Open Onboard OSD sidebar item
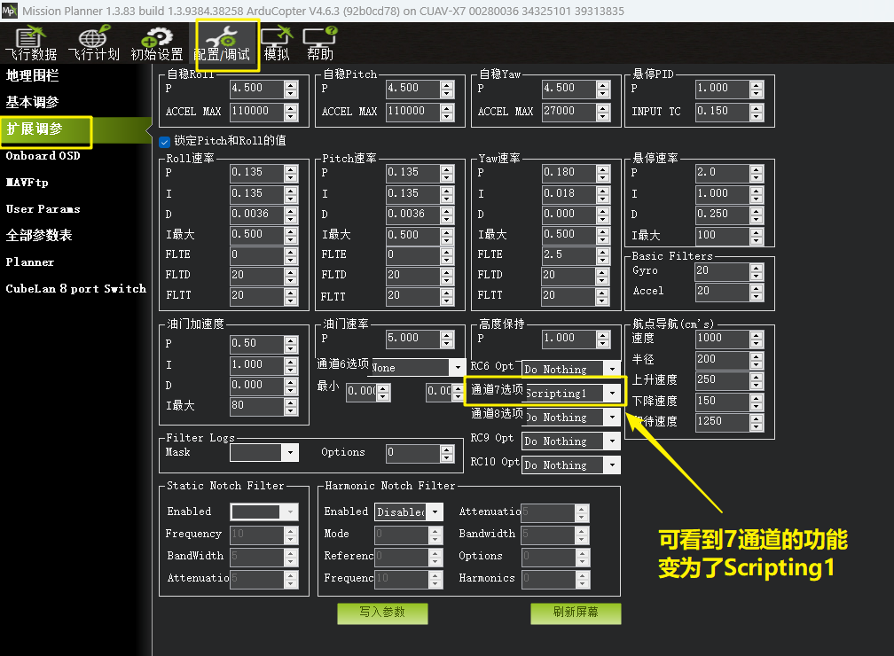This screenshot has width=894, height=656. point(43,156)
